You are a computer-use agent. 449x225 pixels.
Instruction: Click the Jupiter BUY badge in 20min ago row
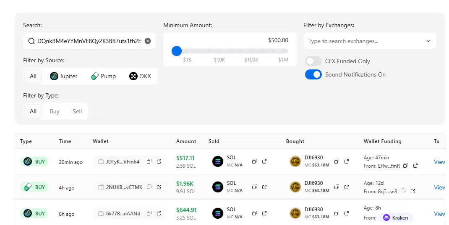pyautogui.click(x=34, y=161)
